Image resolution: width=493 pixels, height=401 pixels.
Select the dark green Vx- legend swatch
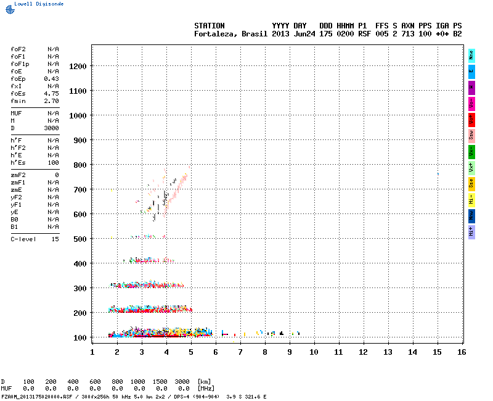tap(471, 152)
